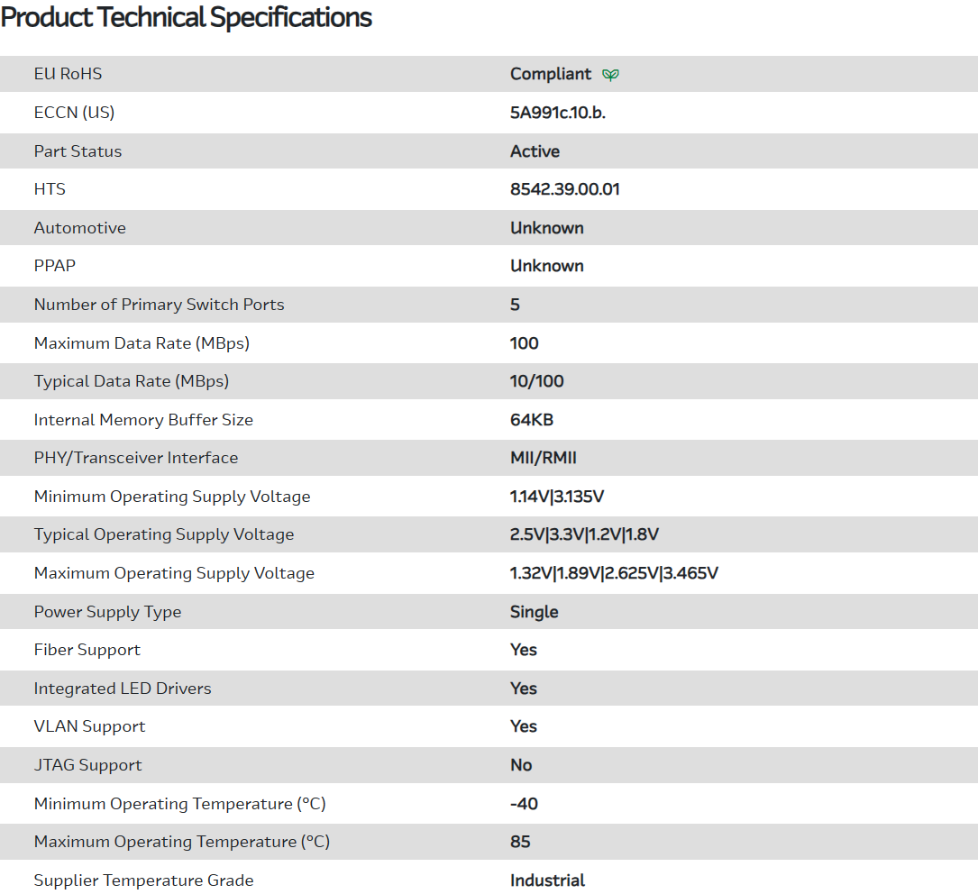
Task: Click the EU RoHS label
Action: tap(68, 74)
